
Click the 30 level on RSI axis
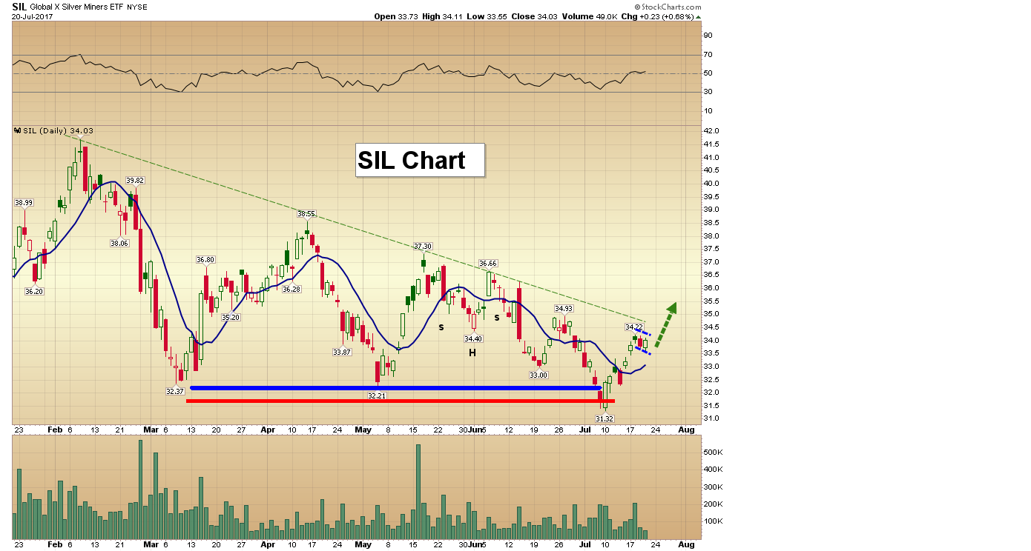click(x=708, y=92)
